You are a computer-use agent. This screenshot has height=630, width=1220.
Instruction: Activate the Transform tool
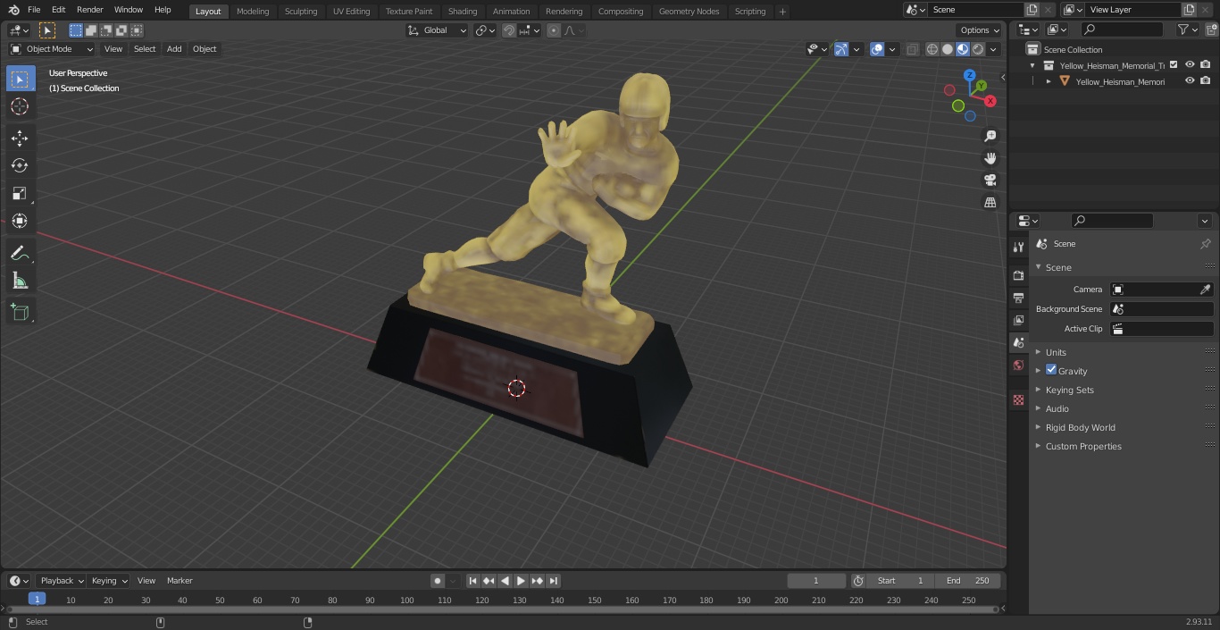20,221
